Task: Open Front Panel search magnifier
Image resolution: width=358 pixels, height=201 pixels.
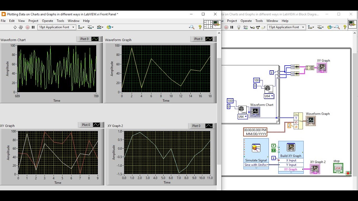Action: point(192,27)
